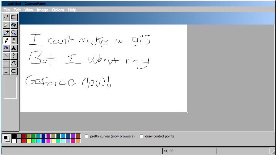Open the Edit menu

(17, 10)
